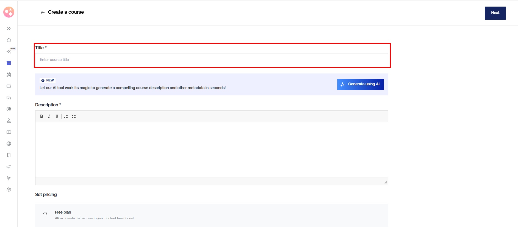
Task: Open the pie chart analytics icon
Action: 9,109
